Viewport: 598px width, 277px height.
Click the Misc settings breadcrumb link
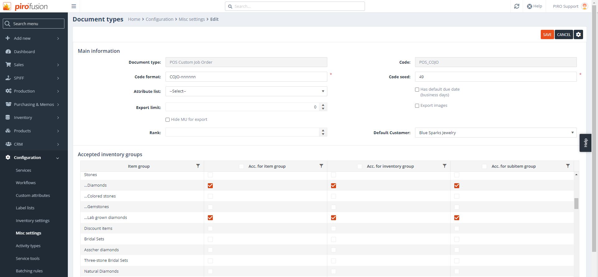pos(192,19)
